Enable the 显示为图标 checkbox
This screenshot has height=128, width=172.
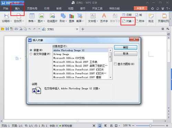[115, 64]
